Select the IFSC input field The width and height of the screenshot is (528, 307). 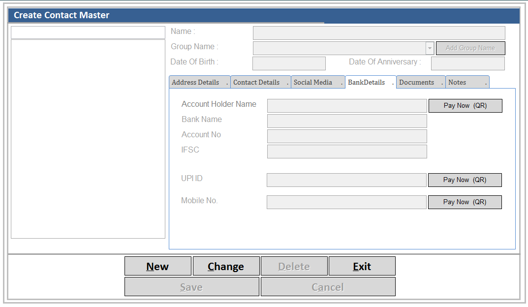pos(346,152)
